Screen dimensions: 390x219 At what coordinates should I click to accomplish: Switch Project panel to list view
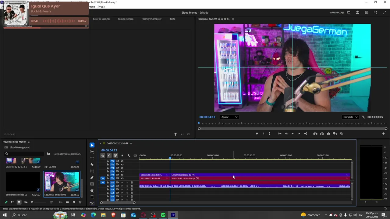click(x=12, y=202)
